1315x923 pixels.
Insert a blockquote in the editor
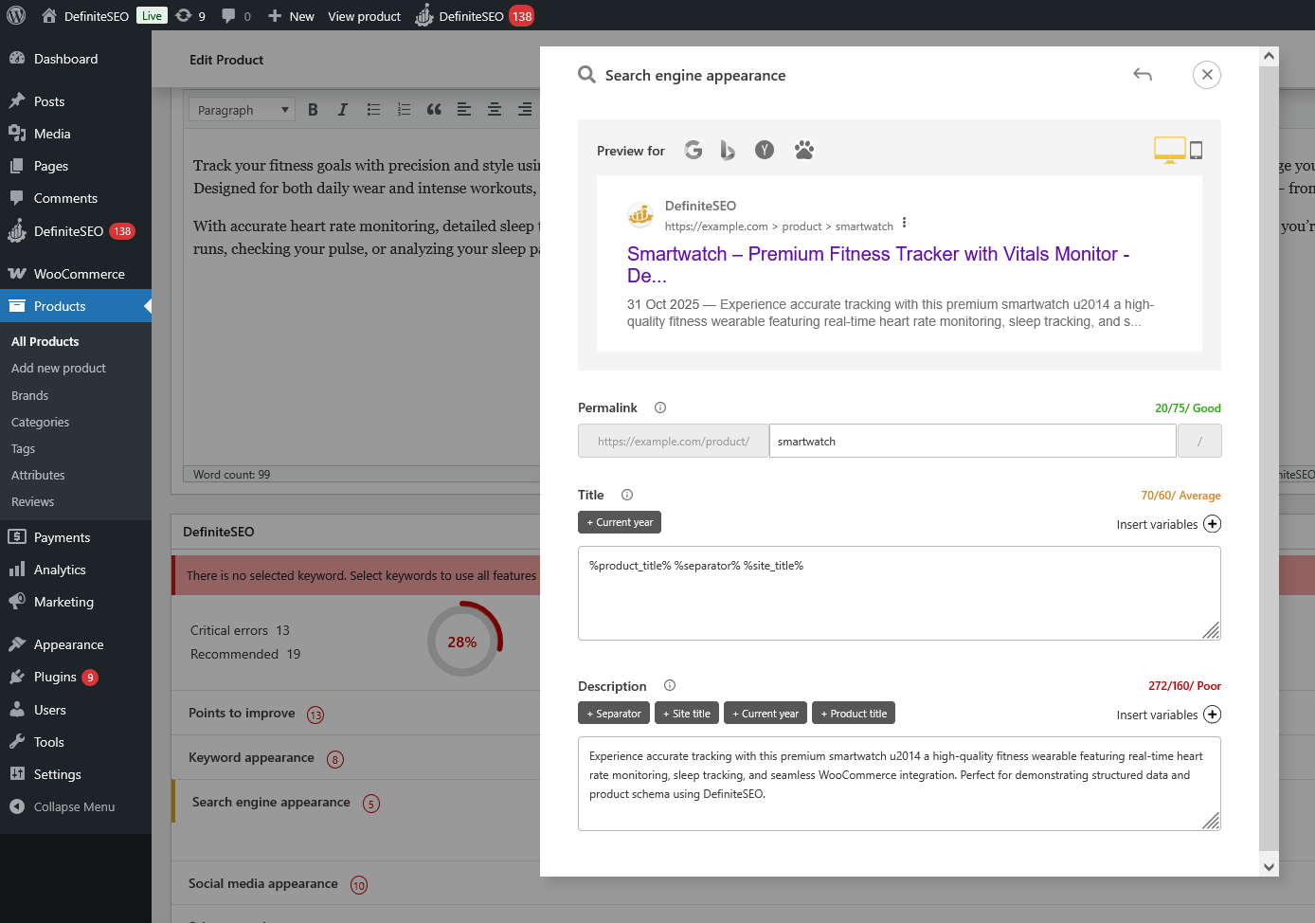pyautogui.click(x=434, y=109)
